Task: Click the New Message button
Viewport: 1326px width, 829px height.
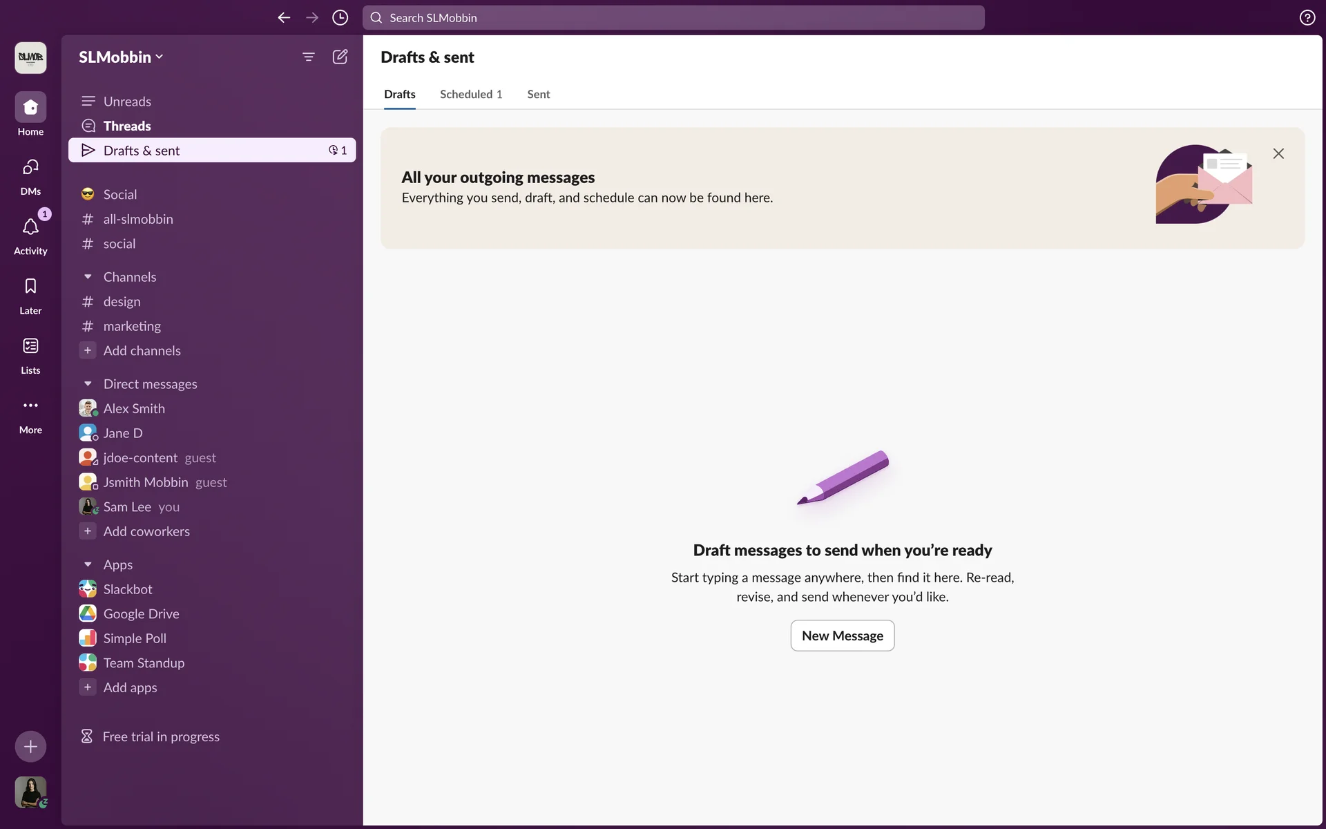Action: pyautogui.click(x=842, y=636)
